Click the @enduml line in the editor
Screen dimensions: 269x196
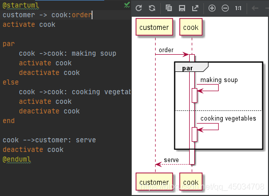coord(17,159)
